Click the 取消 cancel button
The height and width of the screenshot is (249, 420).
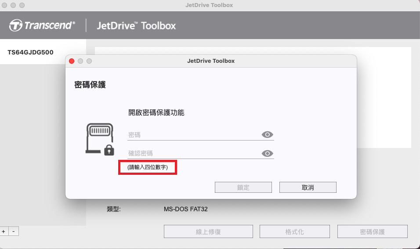(x=308, y=188)
